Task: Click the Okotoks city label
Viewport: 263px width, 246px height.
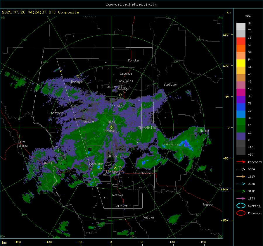Action: click(117, 195)
